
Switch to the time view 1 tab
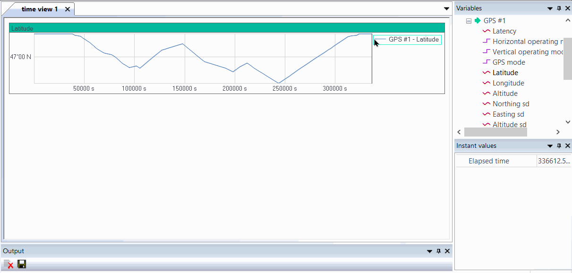40,9
